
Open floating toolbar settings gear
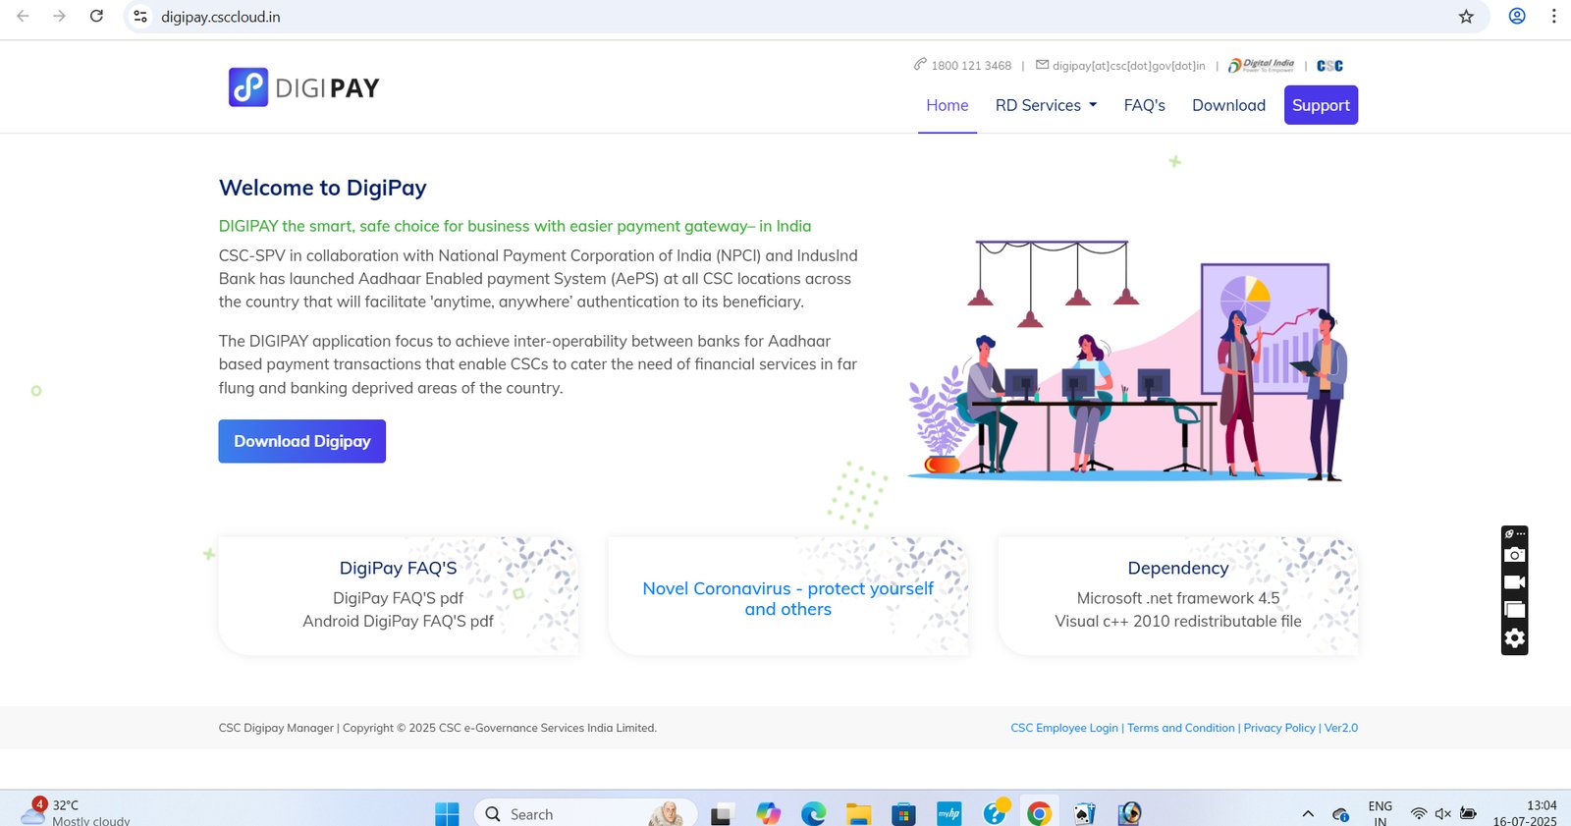(x=1515, y=638)
